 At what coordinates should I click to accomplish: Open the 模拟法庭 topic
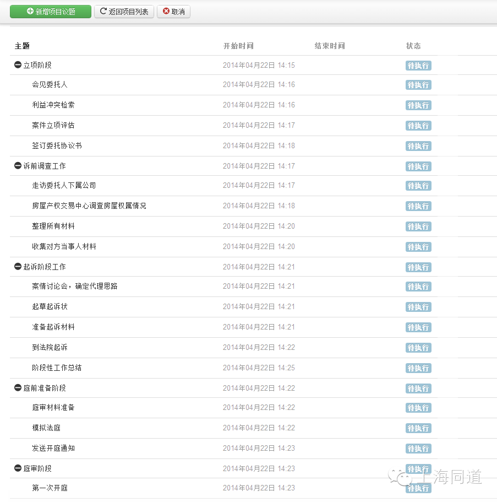click(x=46, y=428)
